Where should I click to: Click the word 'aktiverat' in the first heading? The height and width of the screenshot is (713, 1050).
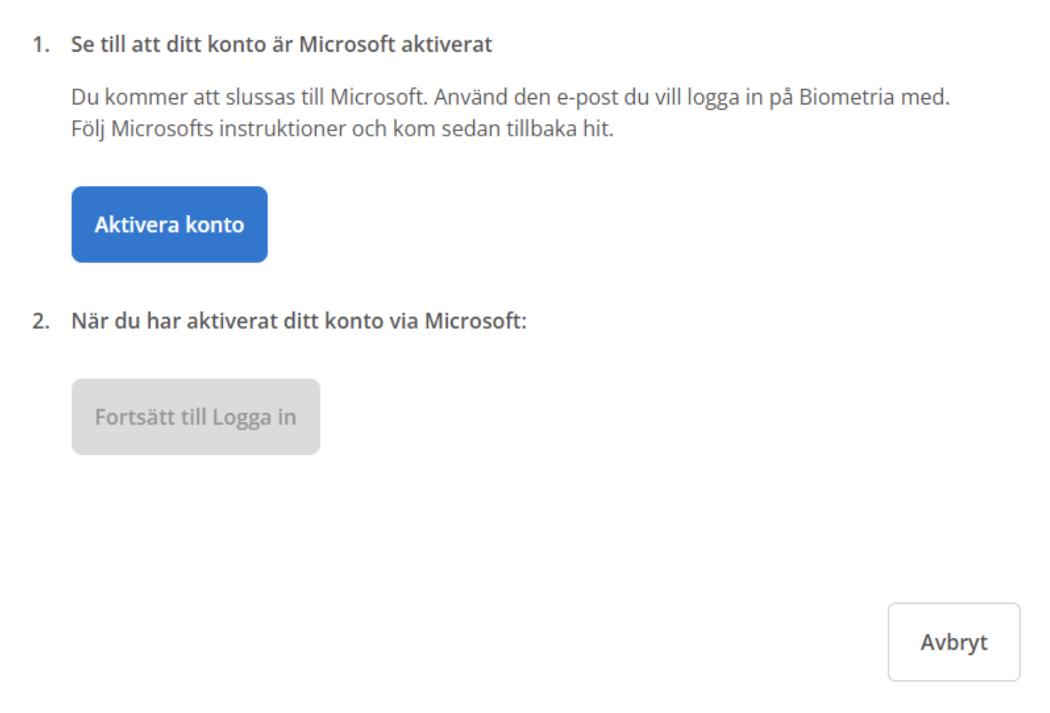(x=447, y=44)
